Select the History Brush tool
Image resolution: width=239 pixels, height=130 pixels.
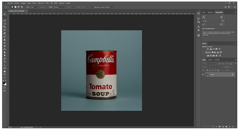pos(5,43)
